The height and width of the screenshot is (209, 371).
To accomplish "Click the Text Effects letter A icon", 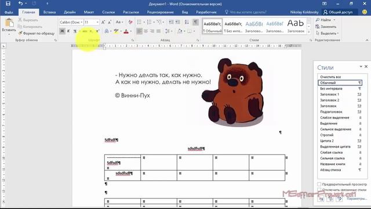I will click(x=107, y=31).
